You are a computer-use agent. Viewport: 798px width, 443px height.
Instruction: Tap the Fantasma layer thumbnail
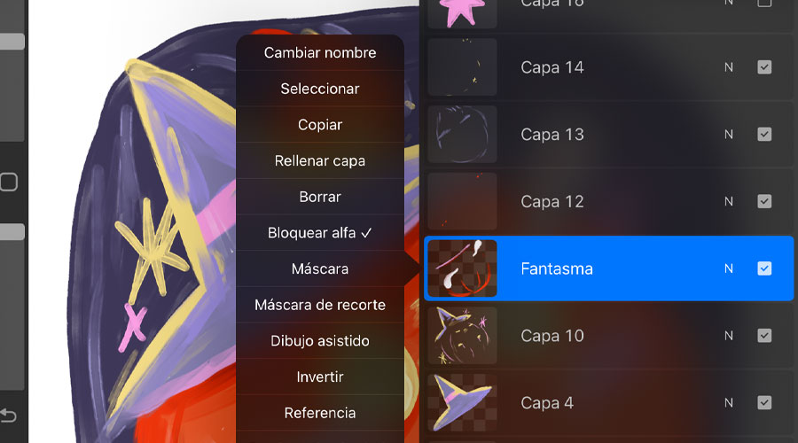pos(462,268)
